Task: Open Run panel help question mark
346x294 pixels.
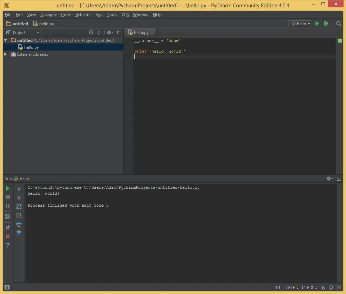Action: pyautogui.click(x=7, y=245)
